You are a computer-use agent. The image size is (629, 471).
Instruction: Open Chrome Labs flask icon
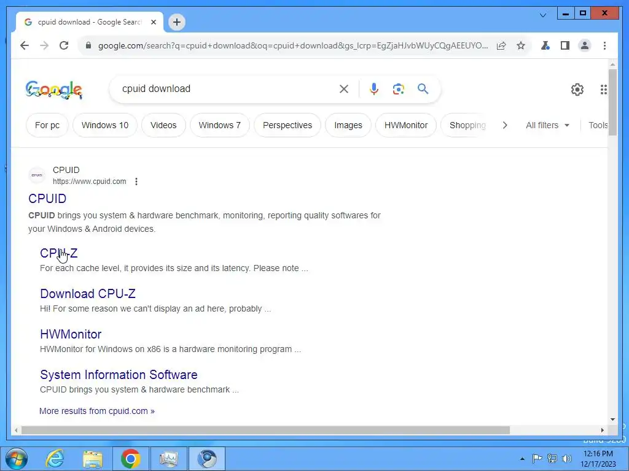coord(545,45)
